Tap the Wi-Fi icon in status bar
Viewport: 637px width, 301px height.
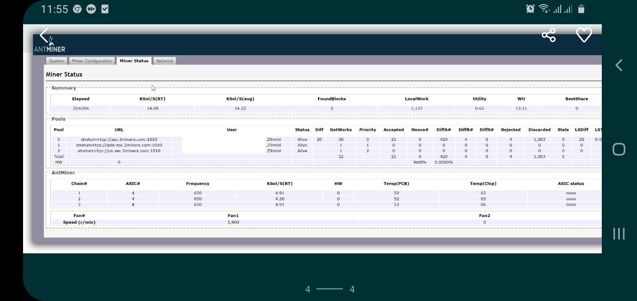544,9
